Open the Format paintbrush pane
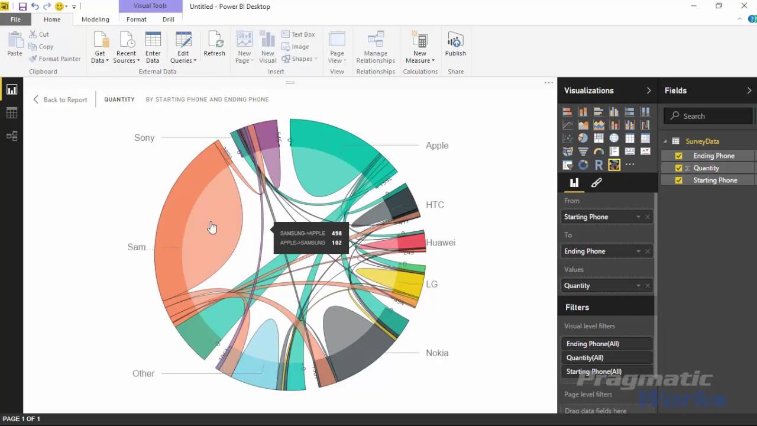The image size is (757, 426). pyautogui.click(x=596, y=183)
